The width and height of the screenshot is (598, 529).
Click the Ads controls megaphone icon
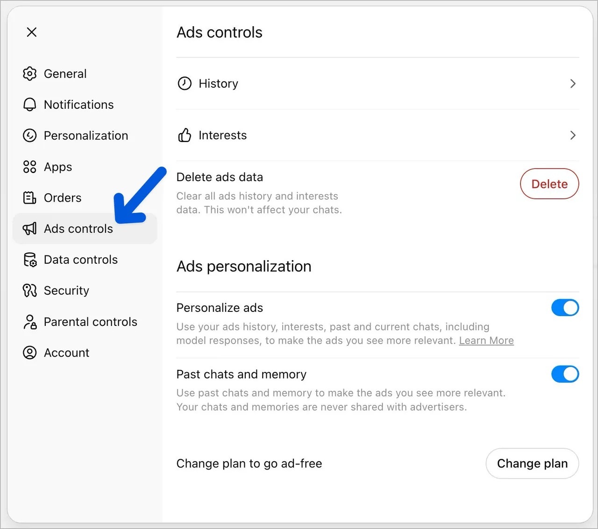coord(29,229)
